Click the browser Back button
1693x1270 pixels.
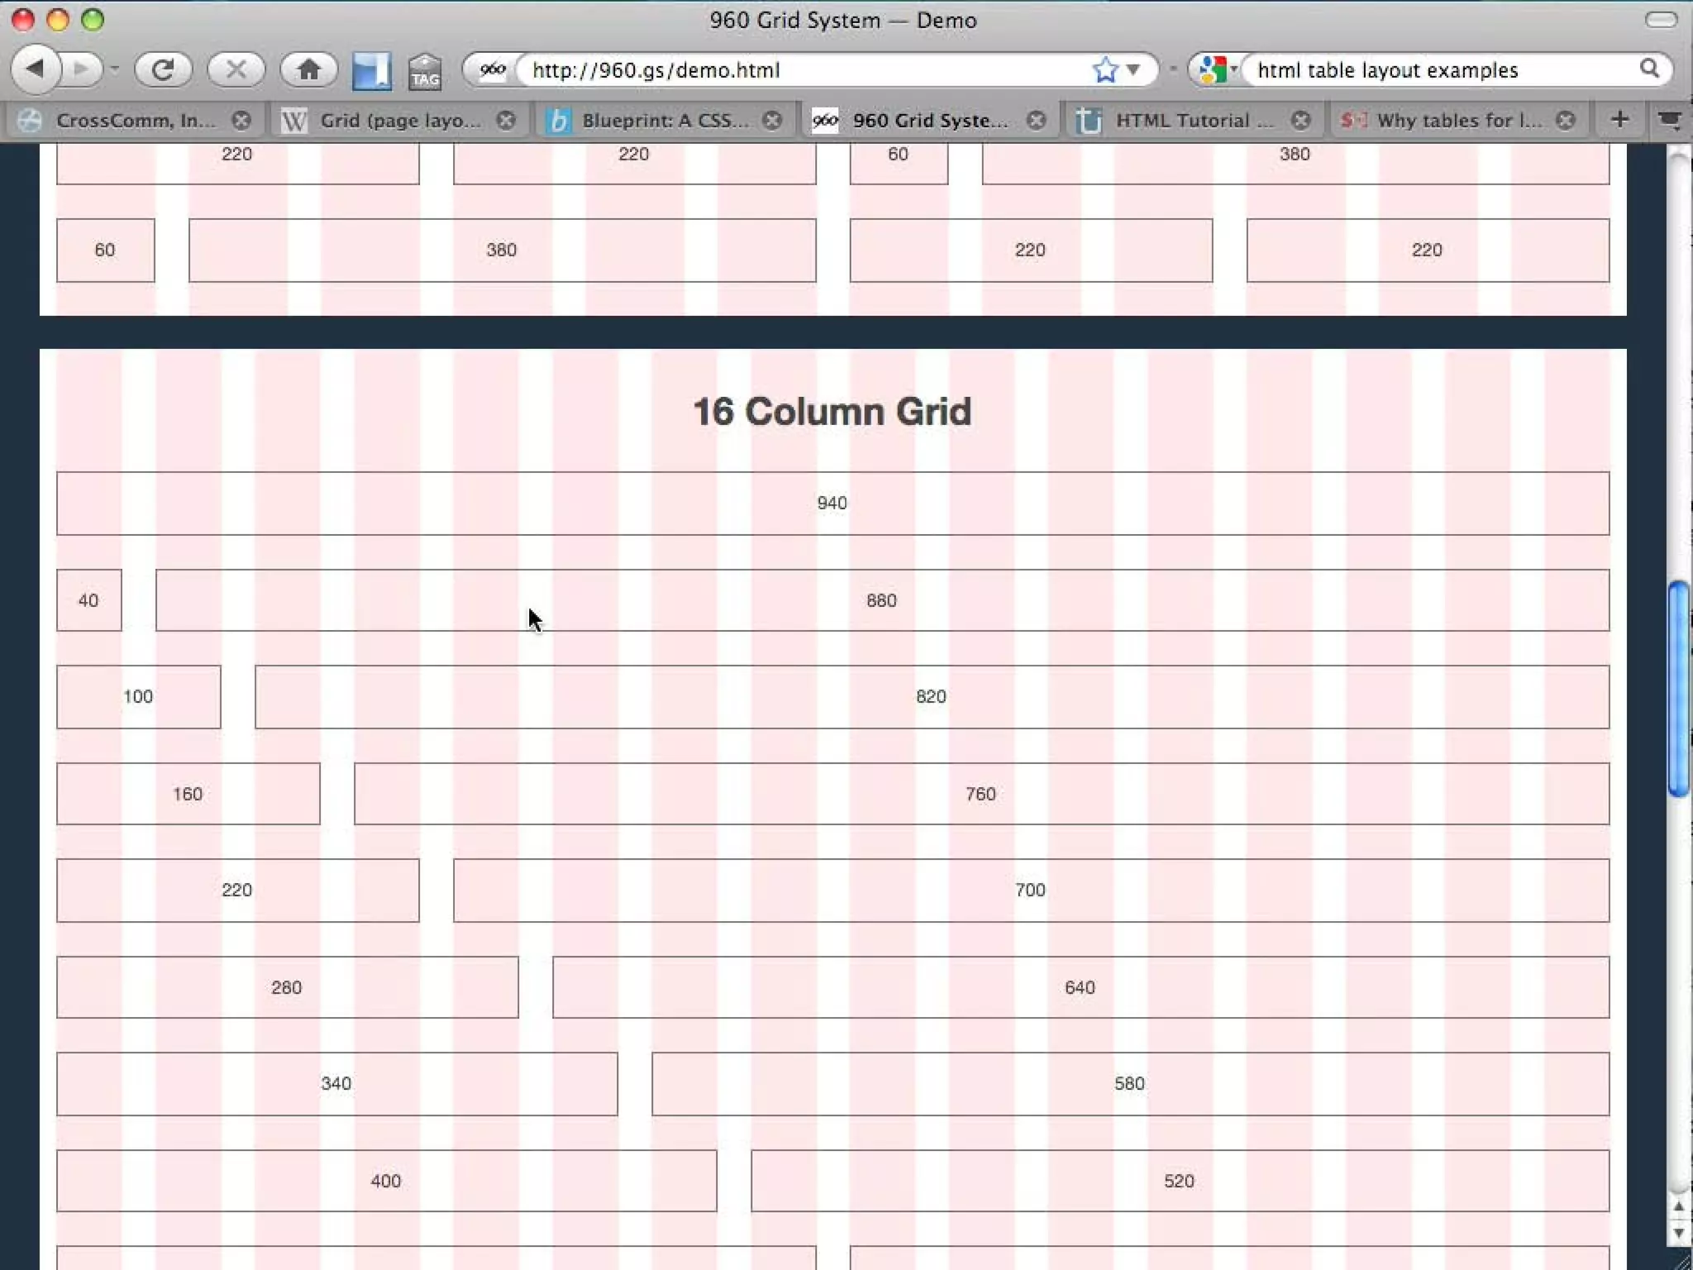(36, 69)
